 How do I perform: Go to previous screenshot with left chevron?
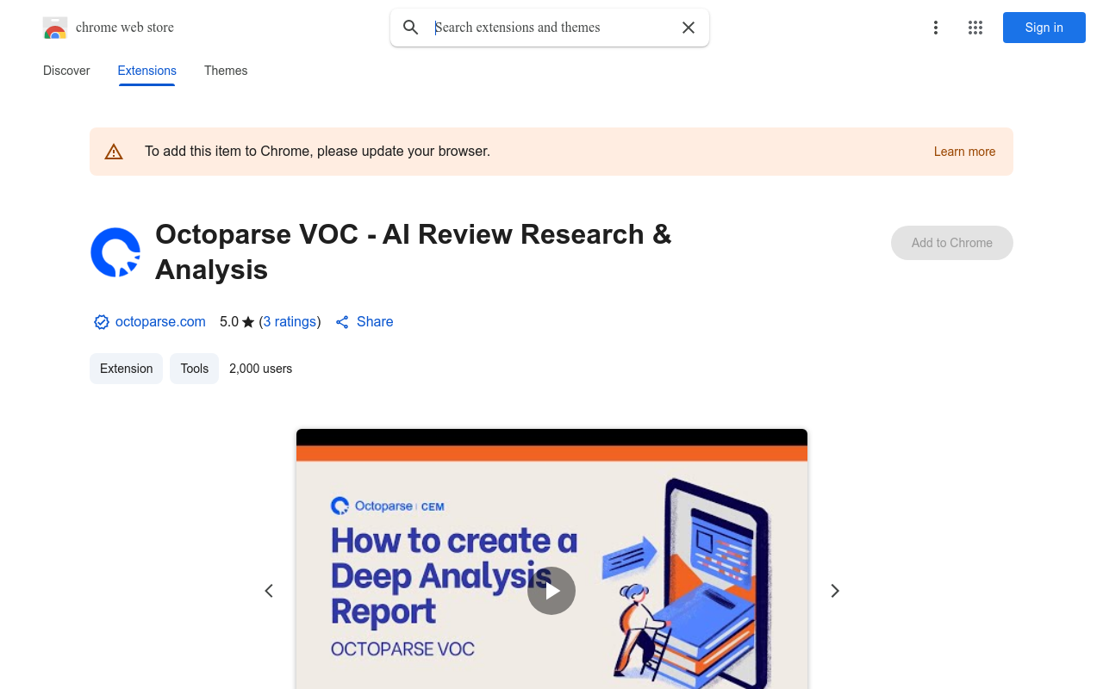pos(269,591)
